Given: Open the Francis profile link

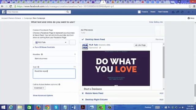Looking at the screenshot, I should pos(143,12).
